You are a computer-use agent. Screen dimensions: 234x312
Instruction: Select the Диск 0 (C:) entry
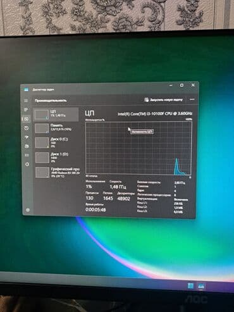coord(56,142)
